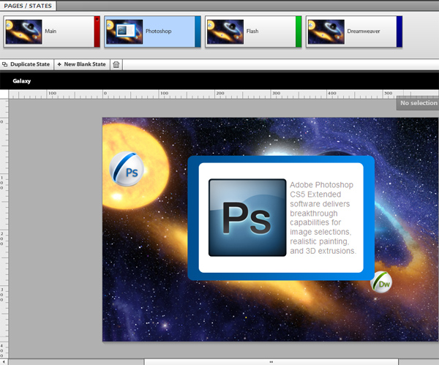Click the blue color bar on Photoshop state
This screenshot has width=439, height=365.
pyautogui.click(x=198, y=31)
